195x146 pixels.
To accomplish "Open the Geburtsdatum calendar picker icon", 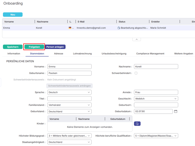I will (x=175, y=111).
